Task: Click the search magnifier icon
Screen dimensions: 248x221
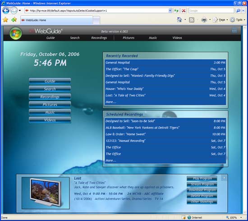Action: point(238,11)
